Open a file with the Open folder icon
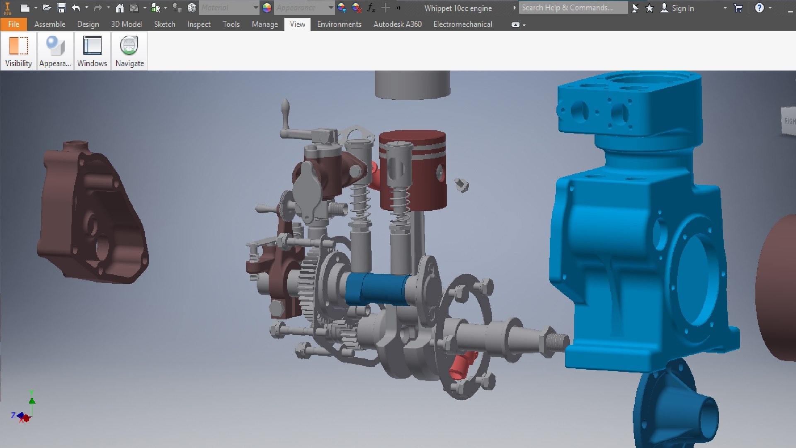This screenshot has width=796, height=448. pos(46,7)
